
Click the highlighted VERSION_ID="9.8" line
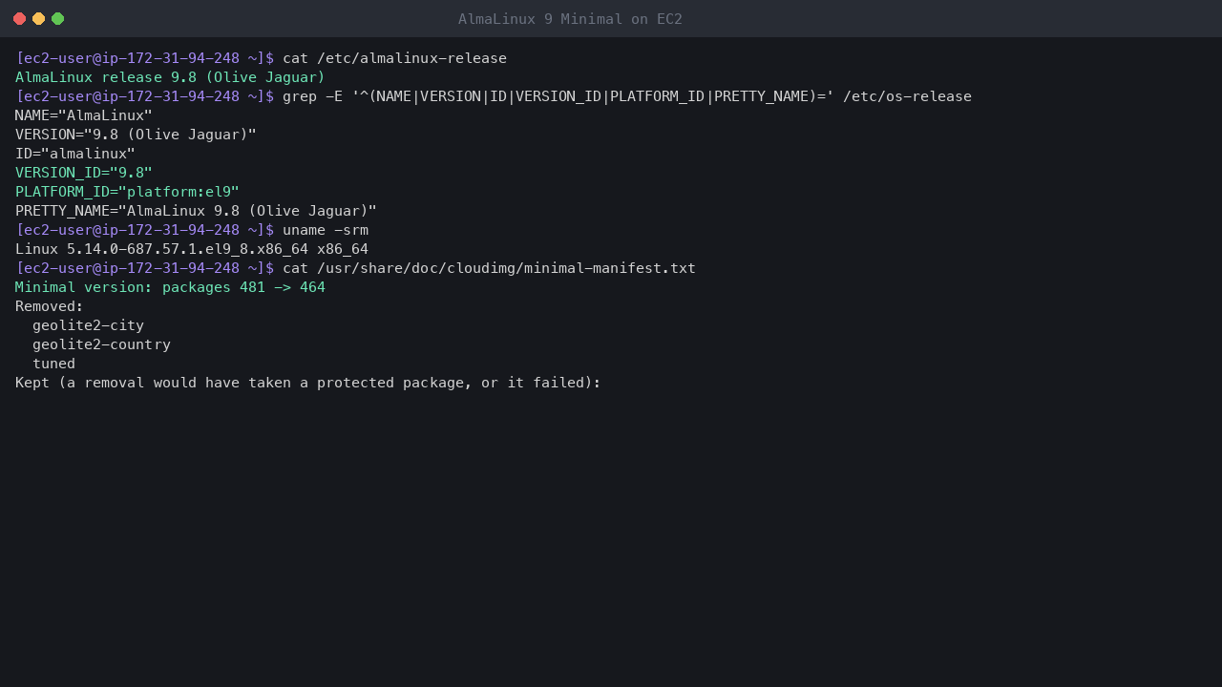(84, 173)
